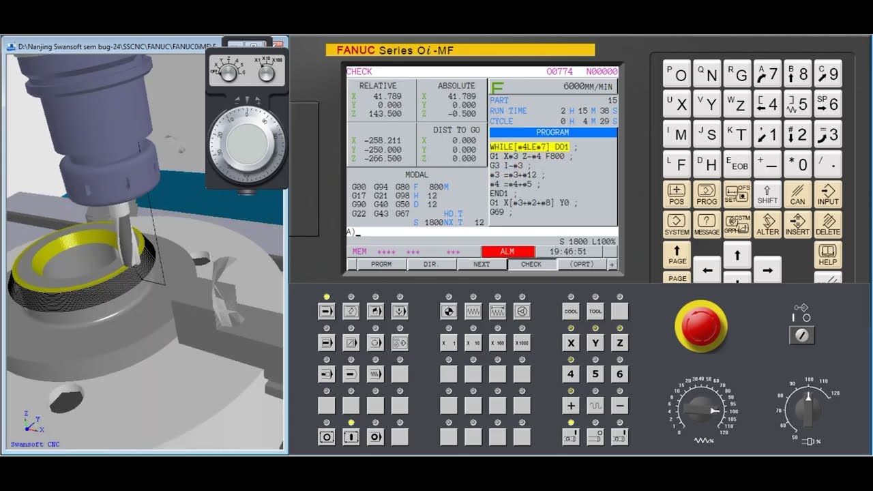
Task: Cancel input with the CAN key
Action: (797, 194)
